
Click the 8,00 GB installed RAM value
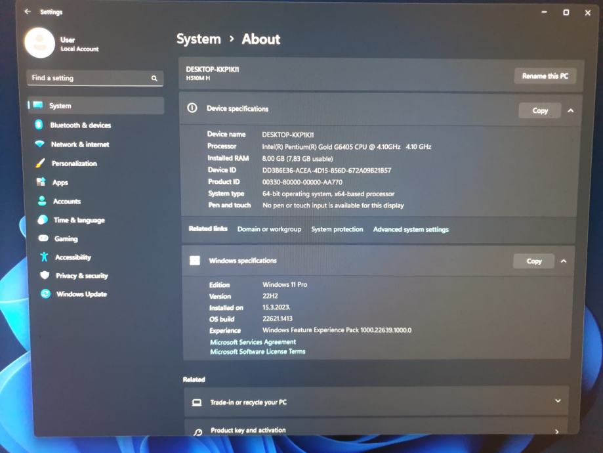point(297,159)
